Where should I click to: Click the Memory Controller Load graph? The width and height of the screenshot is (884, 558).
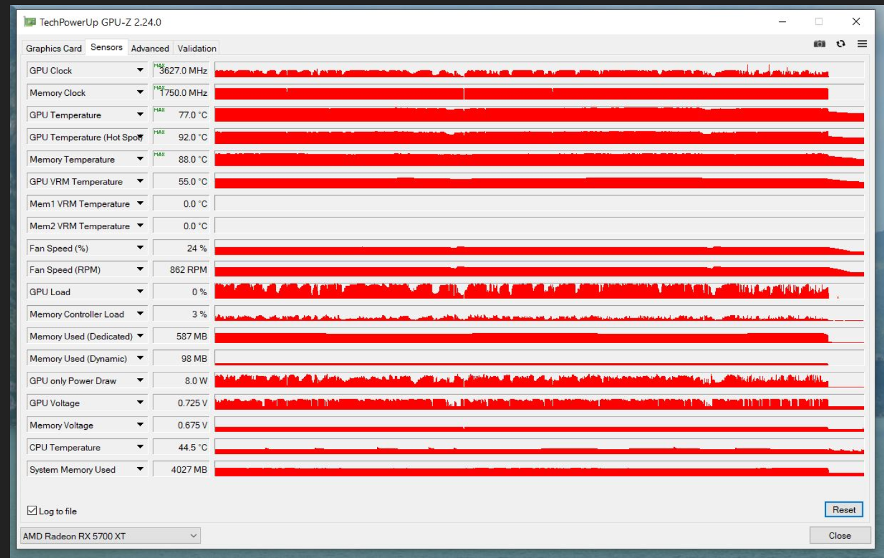click(539, 314)
